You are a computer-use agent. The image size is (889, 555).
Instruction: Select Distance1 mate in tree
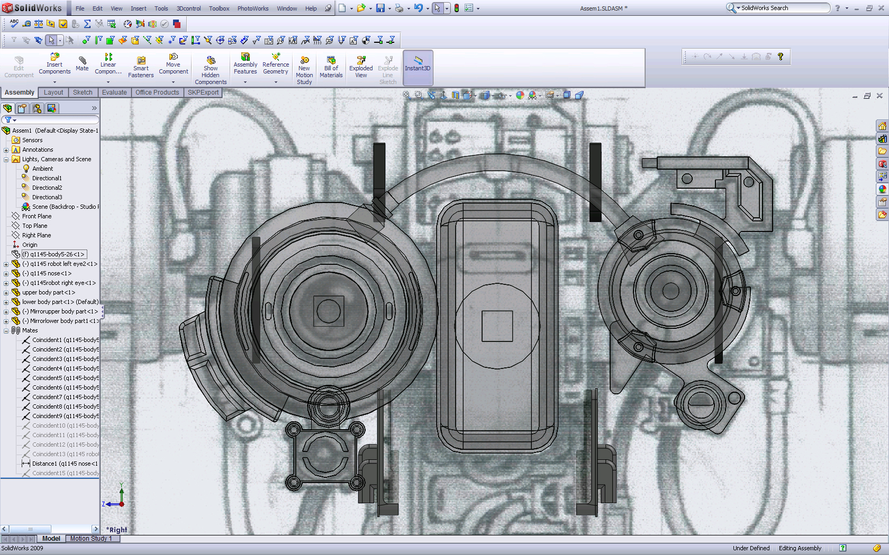tap(60, 464)
